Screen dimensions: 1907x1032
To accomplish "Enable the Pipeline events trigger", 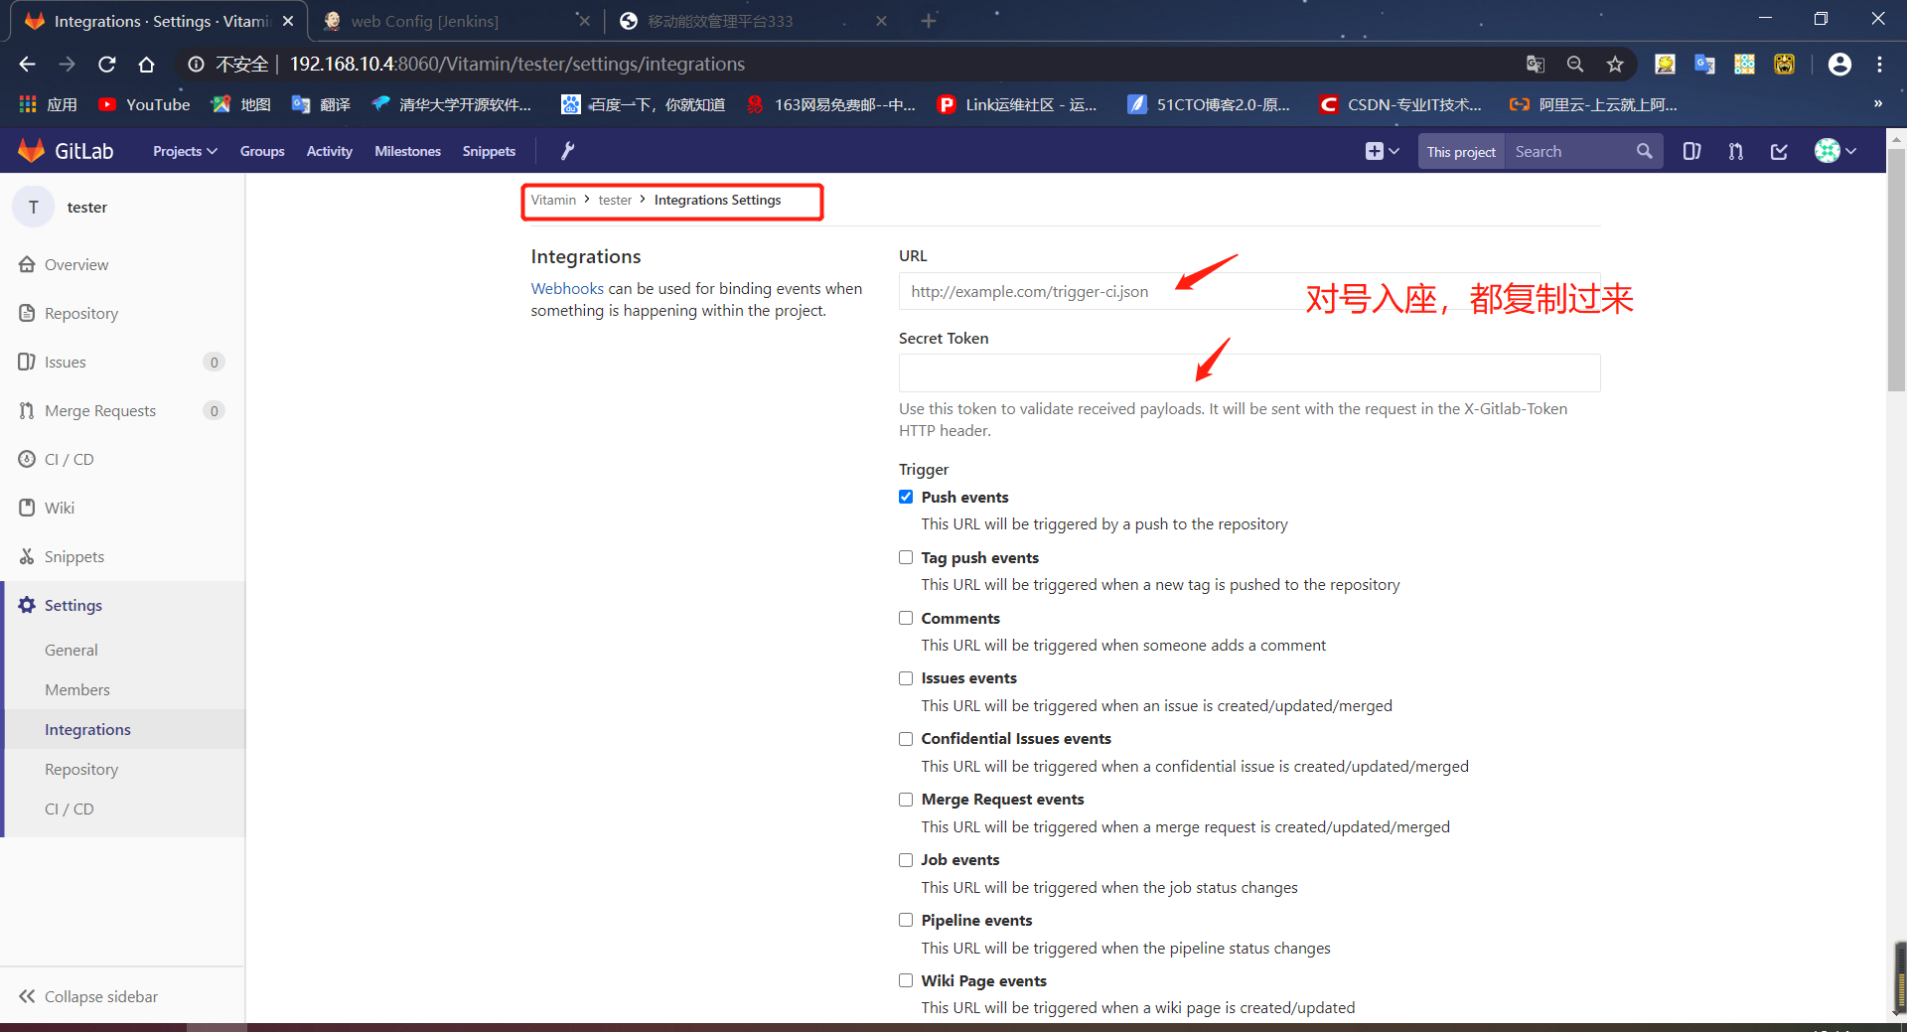I will click(905, 920).
